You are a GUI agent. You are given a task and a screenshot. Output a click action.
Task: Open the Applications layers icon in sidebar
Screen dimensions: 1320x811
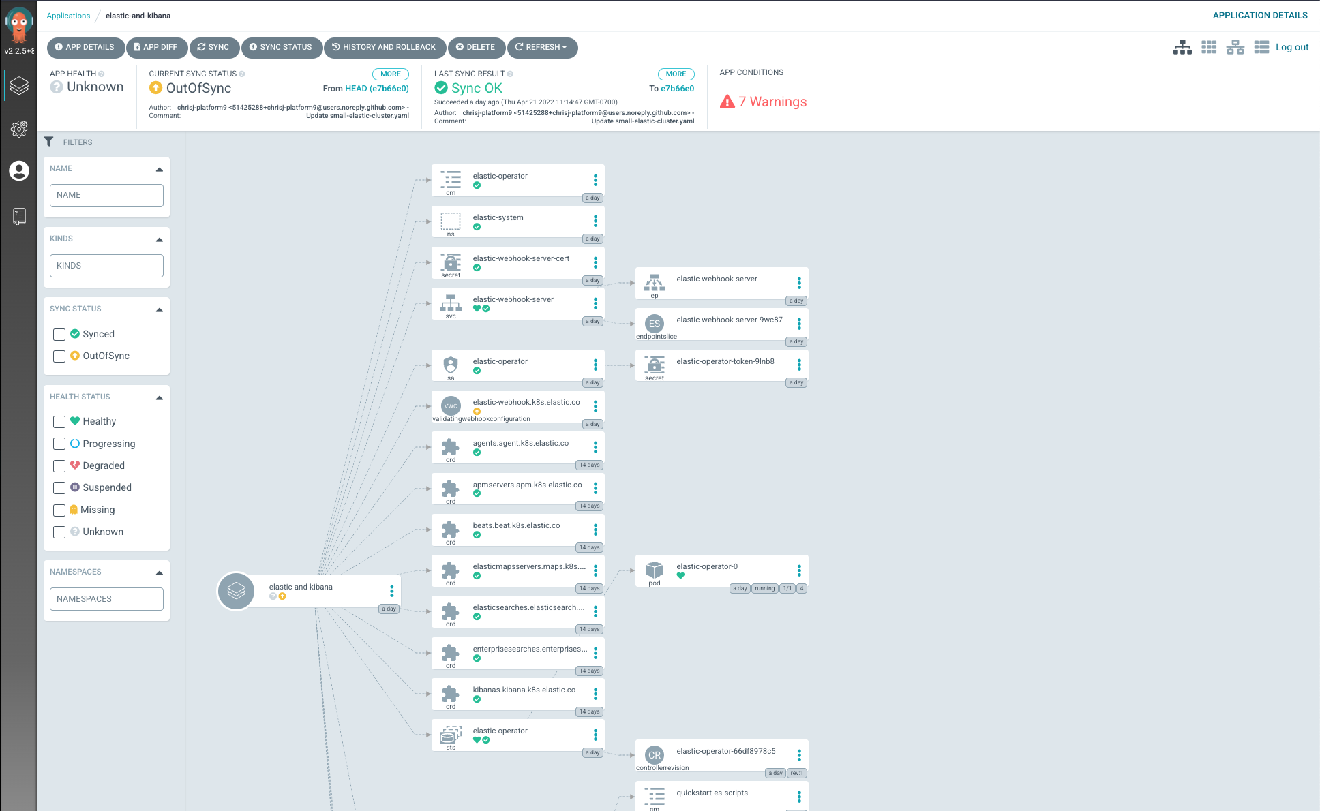(x=19, y=86)
